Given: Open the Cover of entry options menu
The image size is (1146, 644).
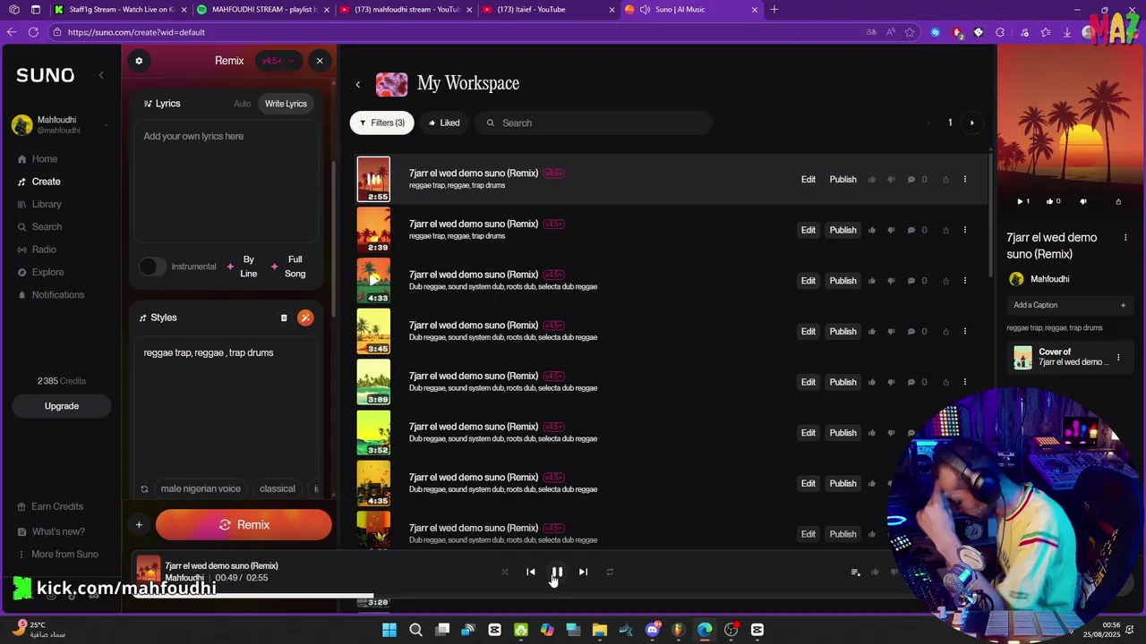Looking at the screenshot, I should [x=1118, y=358].
